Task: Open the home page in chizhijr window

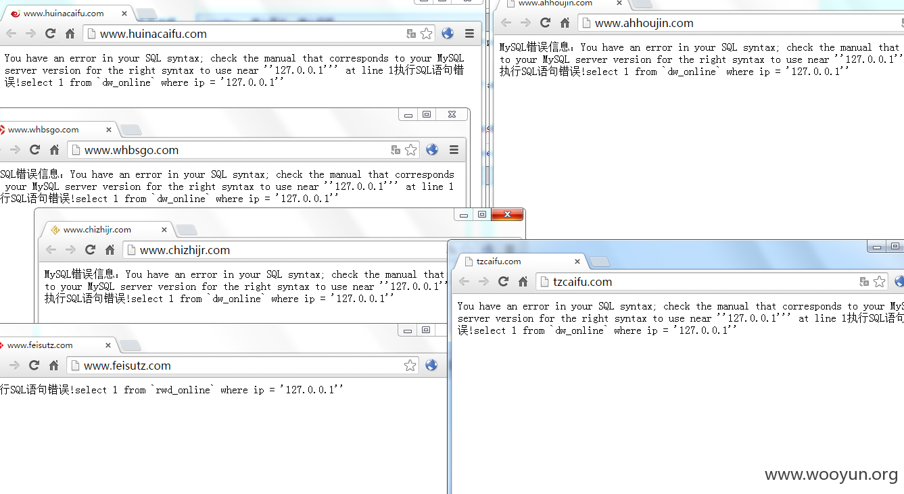Action: [110, 250]
